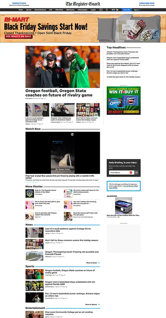Click The Register-Guard logo
Screen dimensions: 166x318
click(83, 4)
